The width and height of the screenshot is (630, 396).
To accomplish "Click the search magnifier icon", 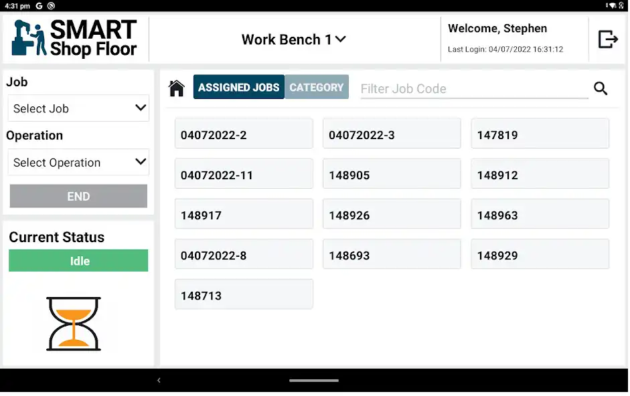I will coord(601,88).
